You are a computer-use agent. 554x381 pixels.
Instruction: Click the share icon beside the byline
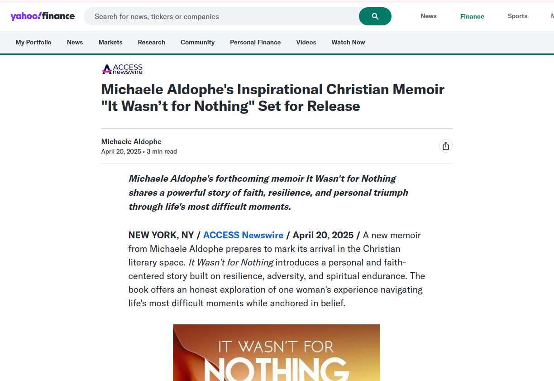pyautogui.click(x=445, y=146)
